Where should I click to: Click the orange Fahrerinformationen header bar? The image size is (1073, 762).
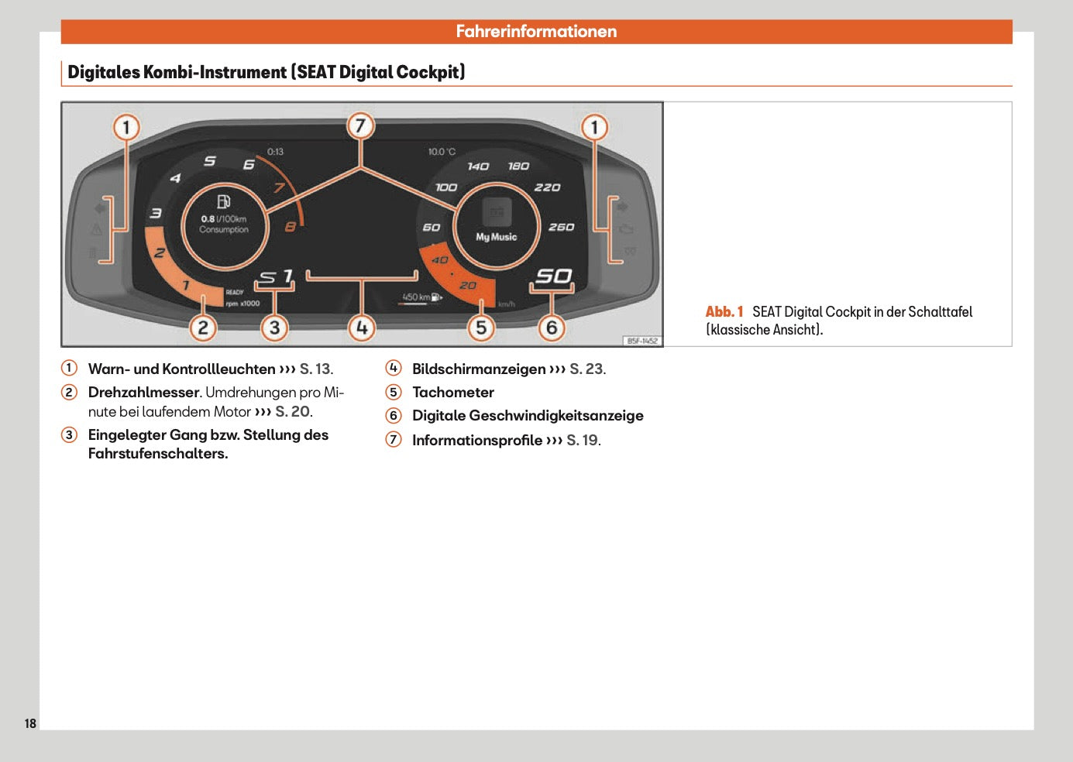536,32
